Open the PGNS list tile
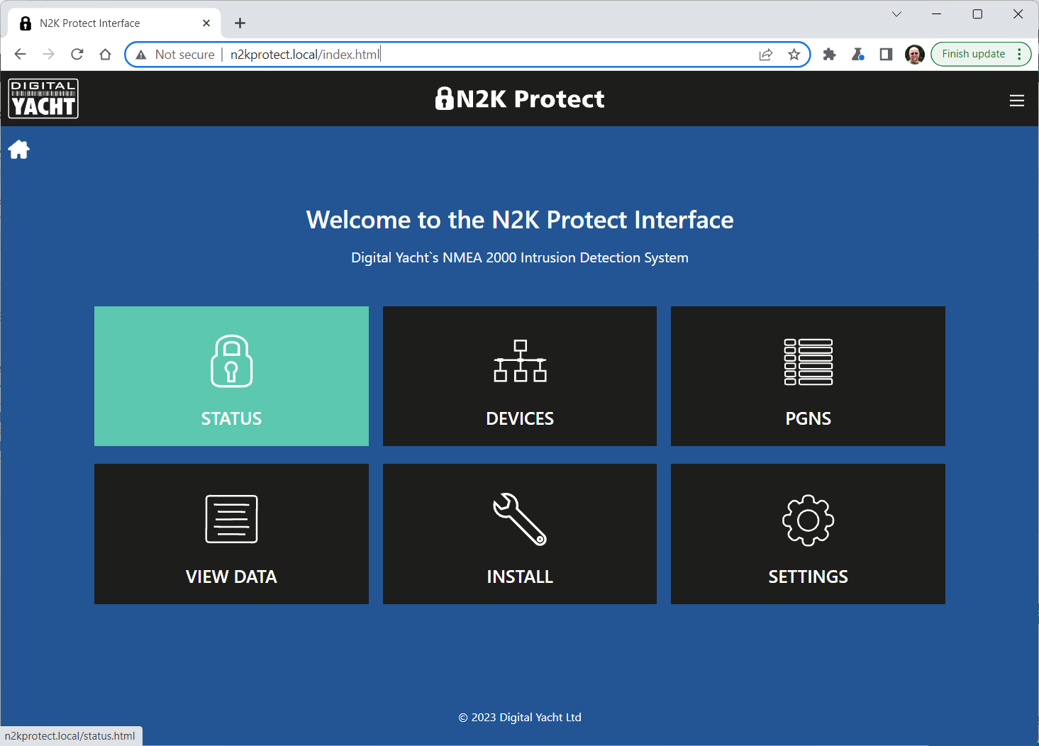This screenshot has height=746, width=1039. click(x=808, y=376)
